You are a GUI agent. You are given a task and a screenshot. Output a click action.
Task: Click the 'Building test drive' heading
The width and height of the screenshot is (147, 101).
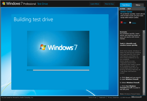point(33,20)
